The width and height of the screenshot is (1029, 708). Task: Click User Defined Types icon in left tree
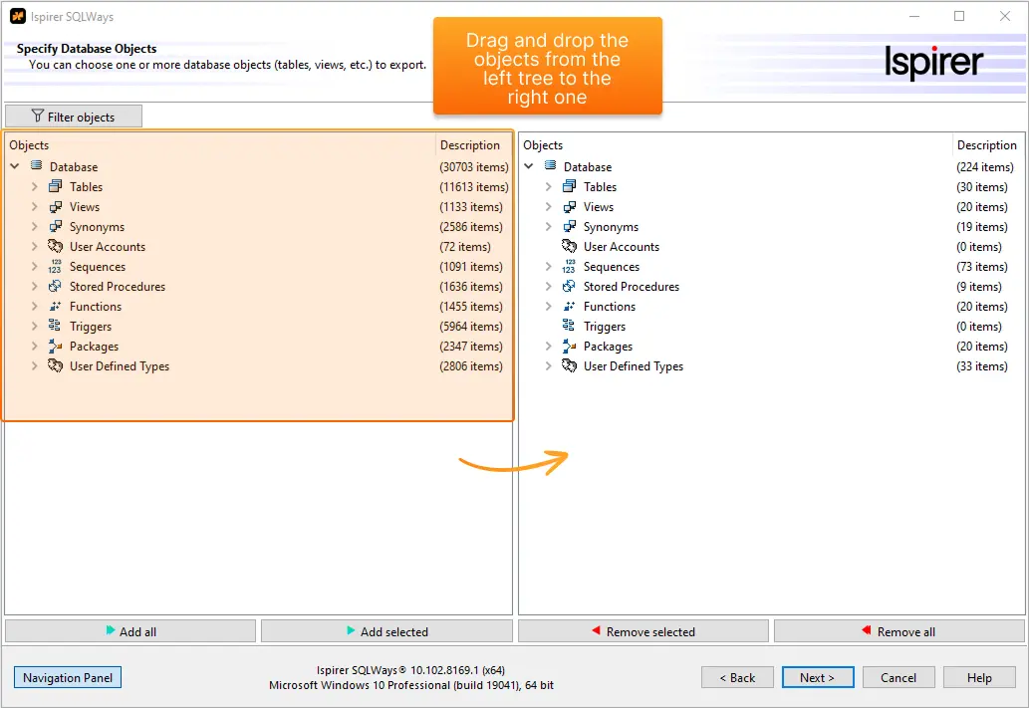(x=55, y=365)
